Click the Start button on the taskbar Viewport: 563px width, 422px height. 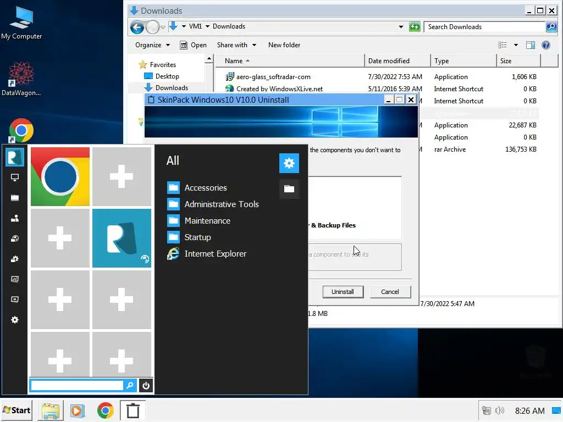click(17, 410)
